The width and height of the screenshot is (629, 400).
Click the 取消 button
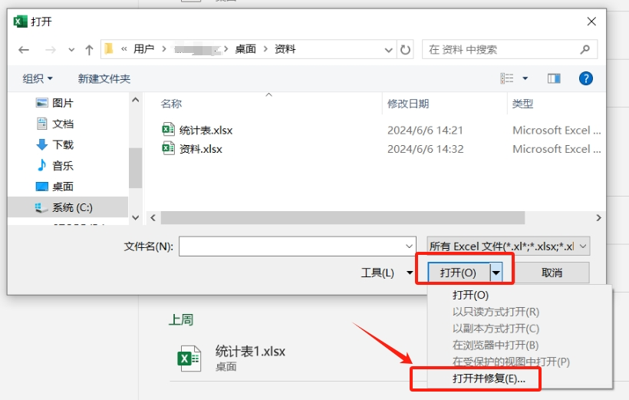552,273
